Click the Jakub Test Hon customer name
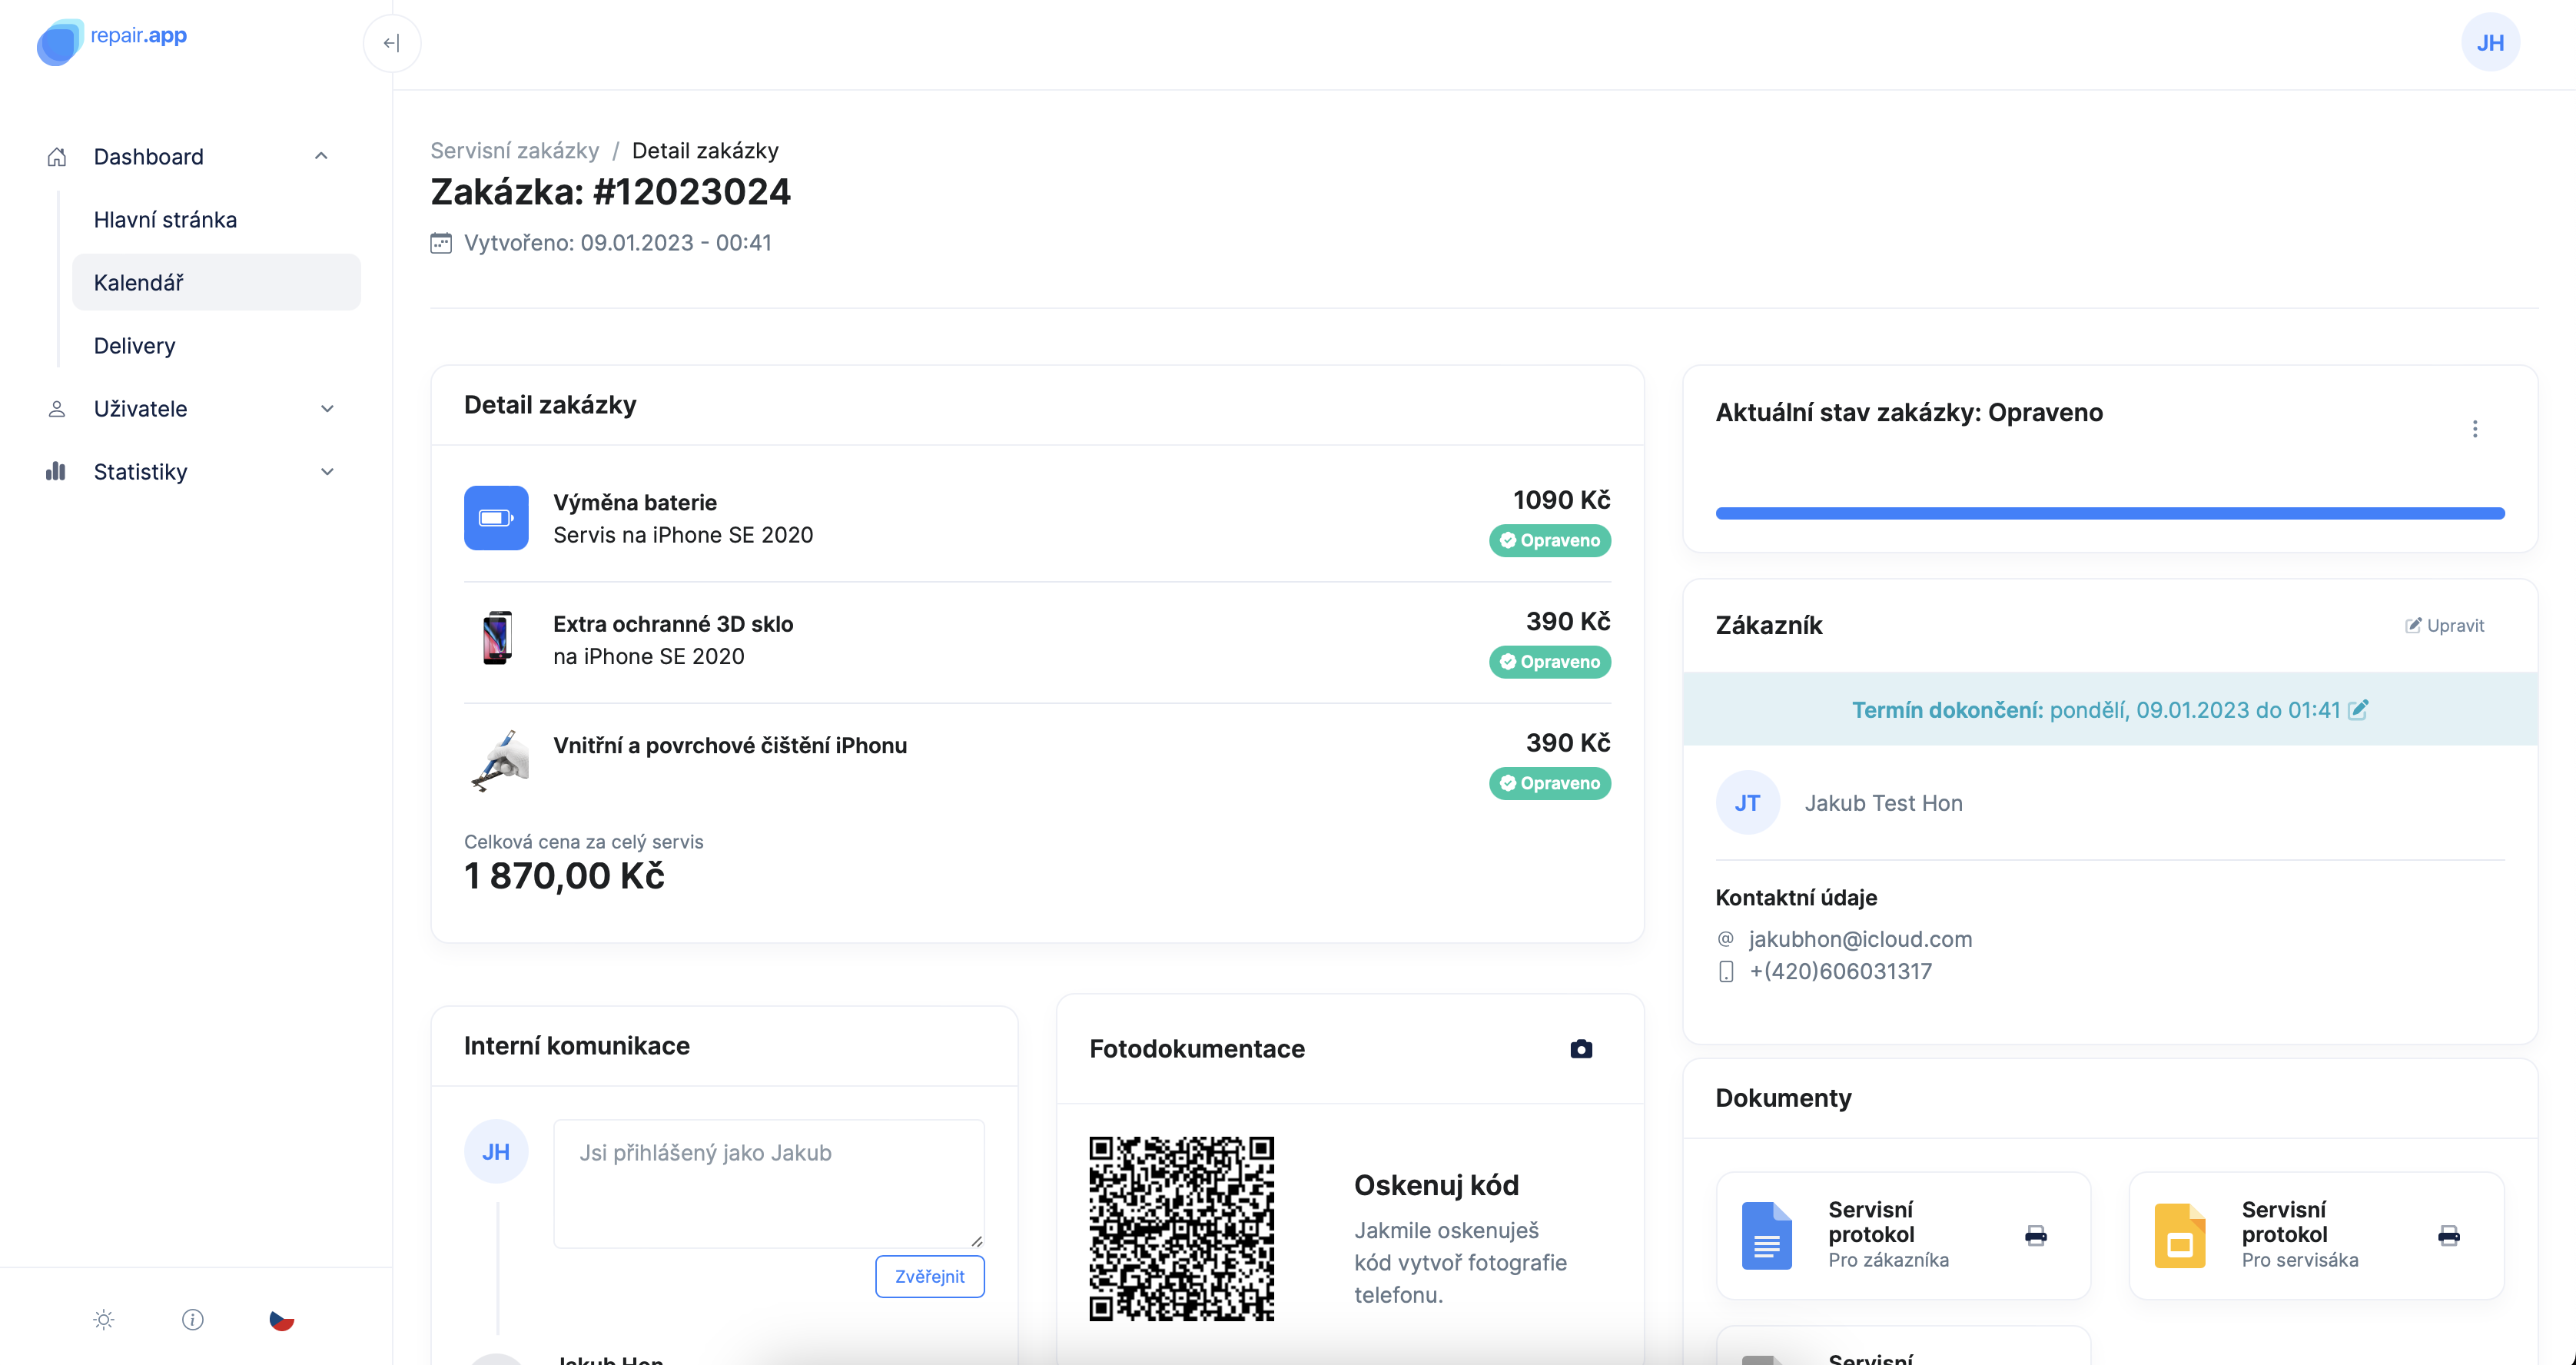Viewport: 2576px width, 1365px height. click(x=1883, y=802)
